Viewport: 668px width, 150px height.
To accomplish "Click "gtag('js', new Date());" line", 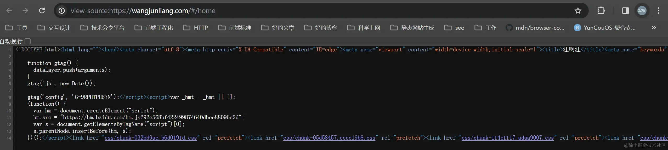I will tap(61, 83).
